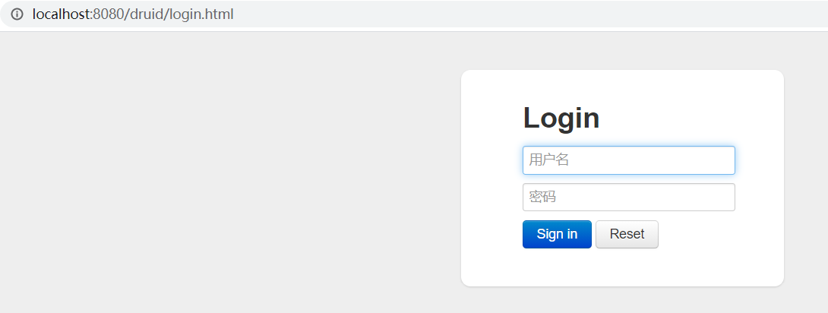The width and height of the screenshot is (828, 313).
Task: Click the white card space above the Login heading
Action: 622,86
